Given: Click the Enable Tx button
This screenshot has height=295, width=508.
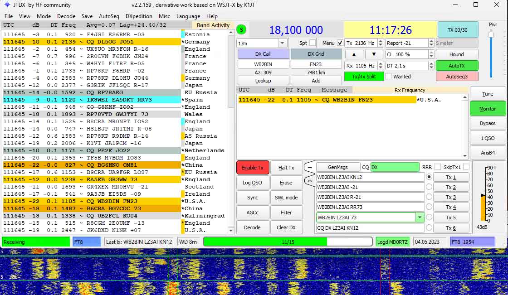Looking at the screenshot, I should [x=253, y=168].
